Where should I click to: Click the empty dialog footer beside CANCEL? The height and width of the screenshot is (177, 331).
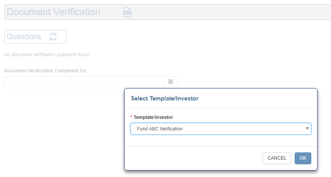pyautogui.click(x=193, y=158)
